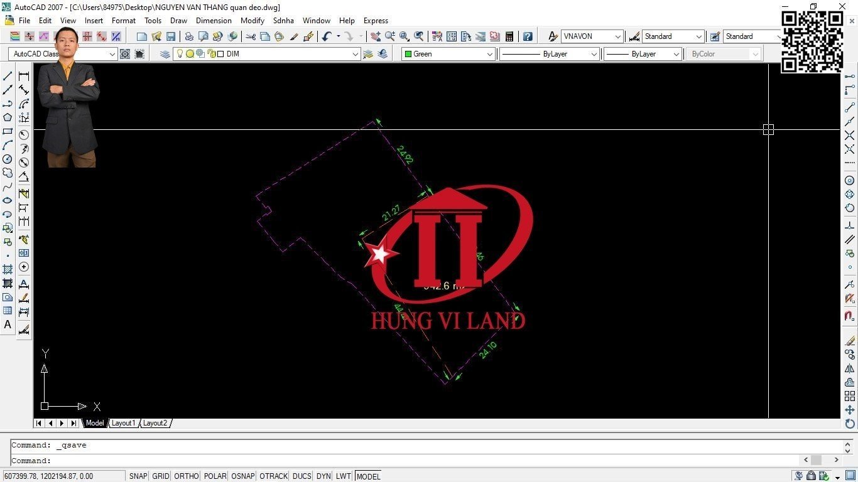
Task: Click the Model tab
Action: (95, 423)
